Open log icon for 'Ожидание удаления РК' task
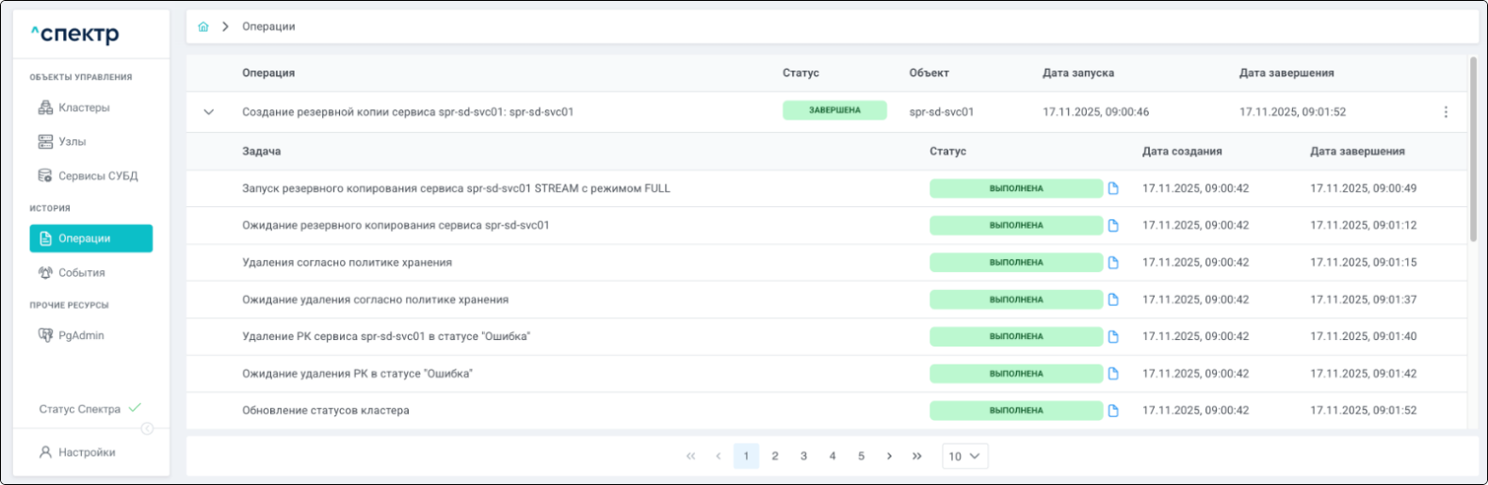The height and width of the screenshot is (485, 1488). click(x=1113, y=374)
